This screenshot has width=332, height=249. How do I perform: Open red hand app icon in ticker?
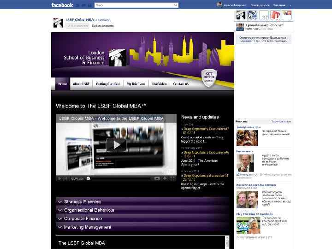point(275,15)
